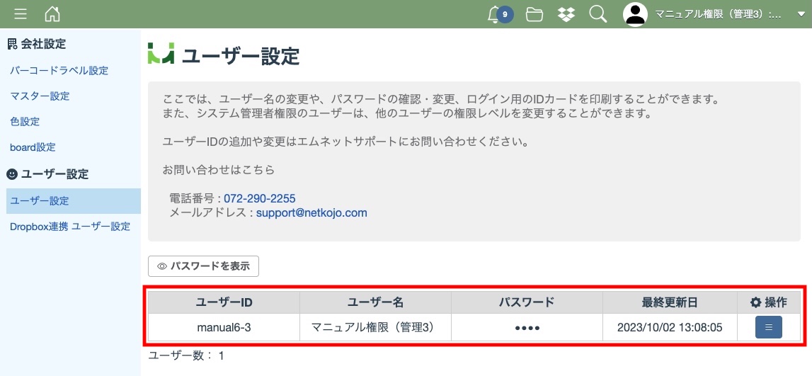Image resolution: width=812 pixels, height=376 pixels.
Task: Open the マニュアル権限（管理3） account menu
Action: click(717, 14)
